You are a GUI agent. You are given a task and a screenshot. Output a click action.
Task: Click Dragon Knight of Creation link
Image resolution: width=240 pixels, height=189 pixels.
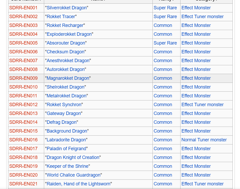coord(73,157)
